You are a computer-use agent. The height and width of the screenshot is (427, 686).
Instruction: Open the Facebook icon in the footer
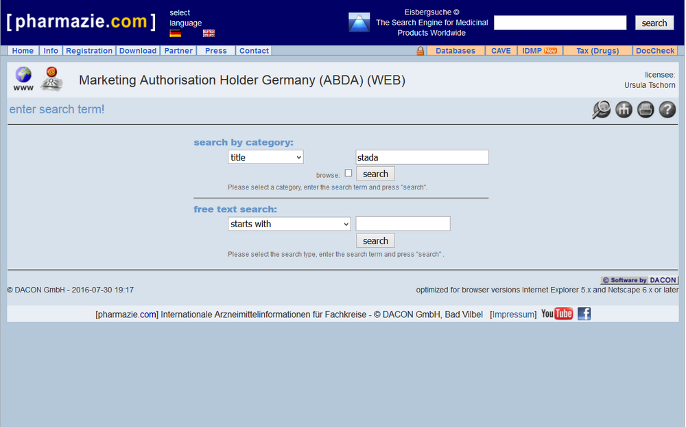pyautogui.click(x=584, y=314)
